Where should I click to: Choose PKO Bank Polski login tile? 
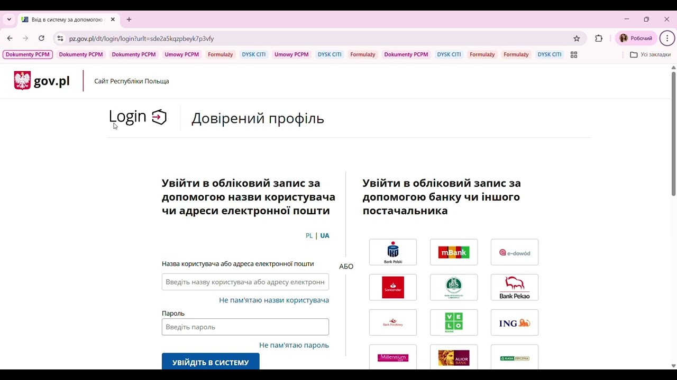click(393, 252)
